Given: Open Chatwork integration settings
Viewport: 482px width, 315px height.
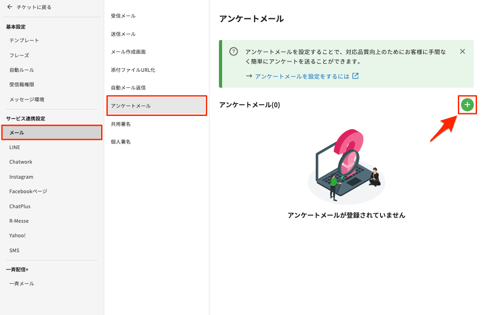Looking at the screenshot, I should pyautogui.click(x=21, y=162).
